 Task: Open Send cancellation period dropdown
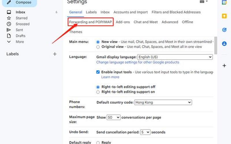click(x=145, y=132)
